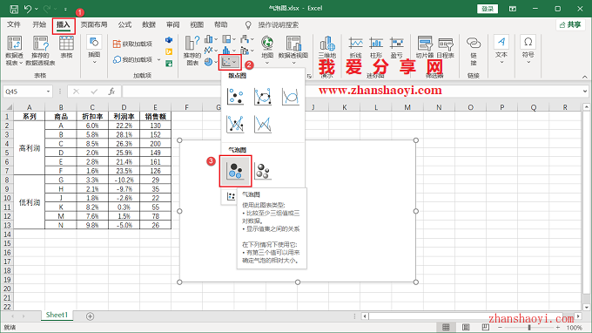The image size is (592, 333).
Task: Choose scatter with straight lines only
Action: coord(263,124)
